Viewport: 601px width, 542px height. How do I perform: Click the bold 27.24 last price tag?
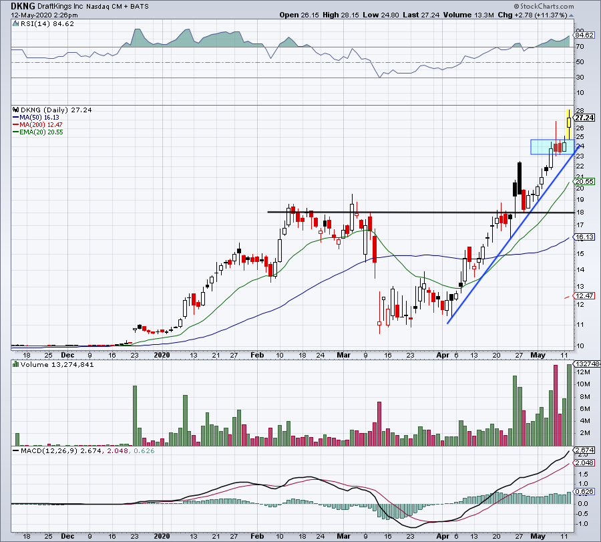click(x=585, y=118)
